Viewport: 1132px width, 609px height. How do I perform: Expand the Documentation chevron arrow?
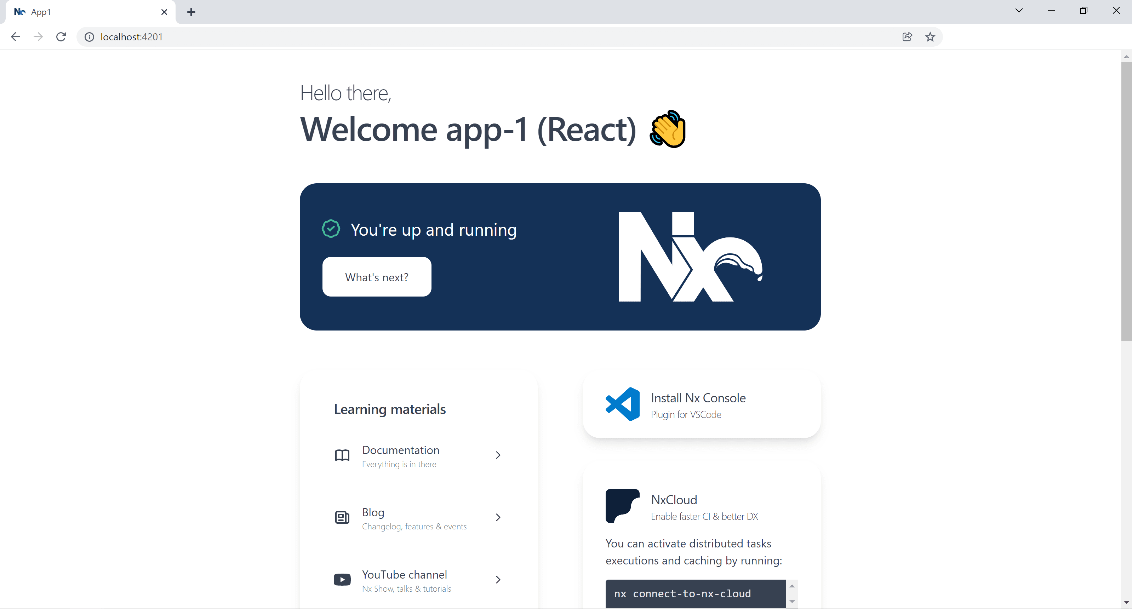tap(498, 455)
